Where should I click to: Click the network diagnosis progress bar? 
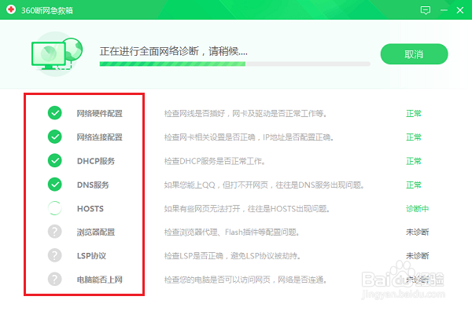(234, 64)
